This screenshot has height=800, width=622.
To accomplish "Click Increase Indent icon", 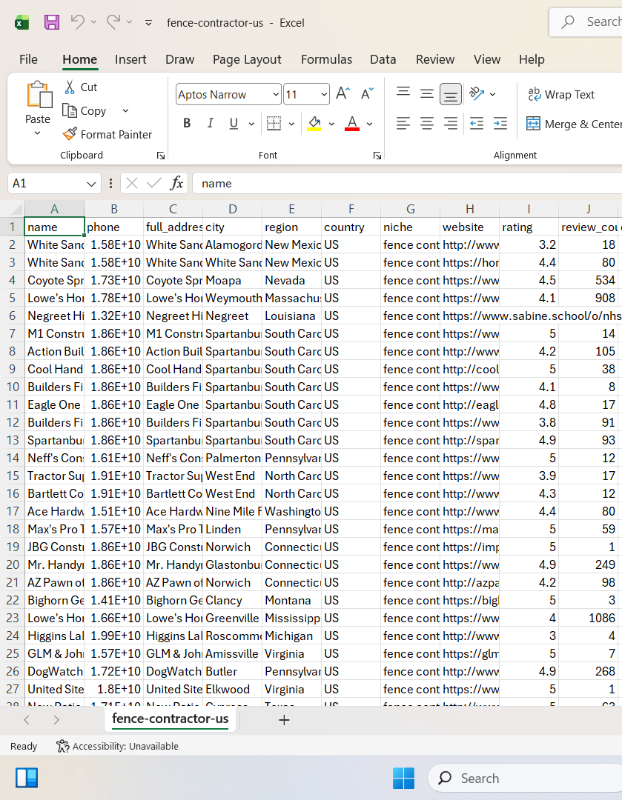I will (x=500, y=124).
